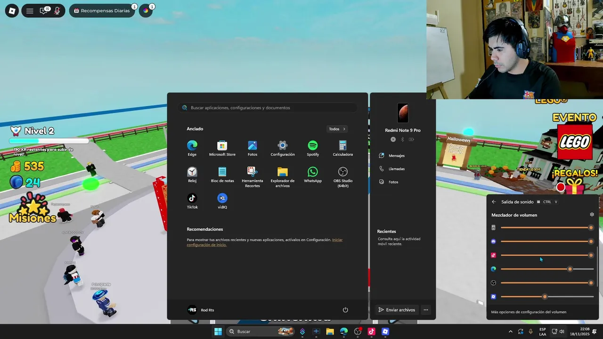The width and height of the screenshot is (603, 339).
Task: Open Explorador de archivos pinned app
Action: click(283, 177)
